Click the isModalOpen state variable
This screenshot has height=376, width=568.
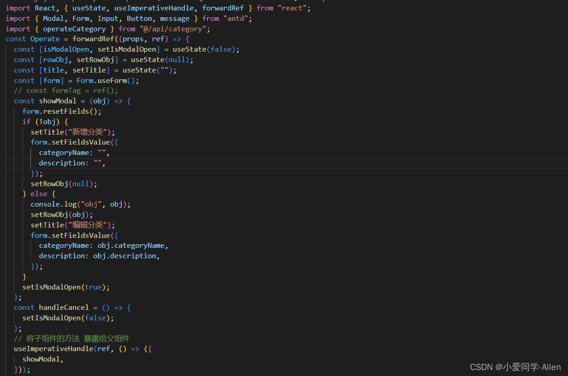click(66, 49)
